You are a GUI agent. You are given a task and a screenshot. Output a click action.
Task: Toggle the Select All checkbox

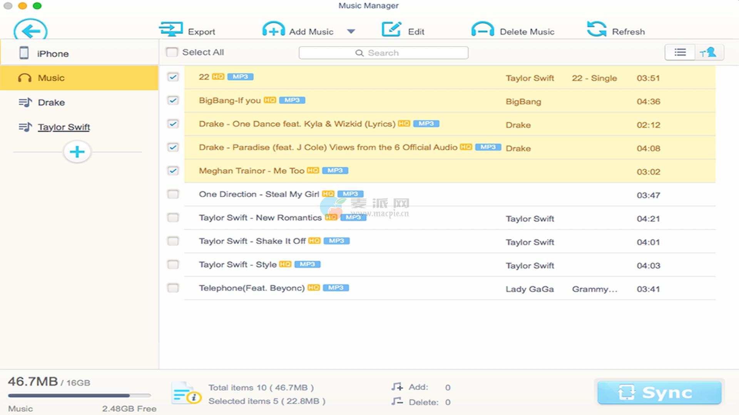[x=172, y=52]
